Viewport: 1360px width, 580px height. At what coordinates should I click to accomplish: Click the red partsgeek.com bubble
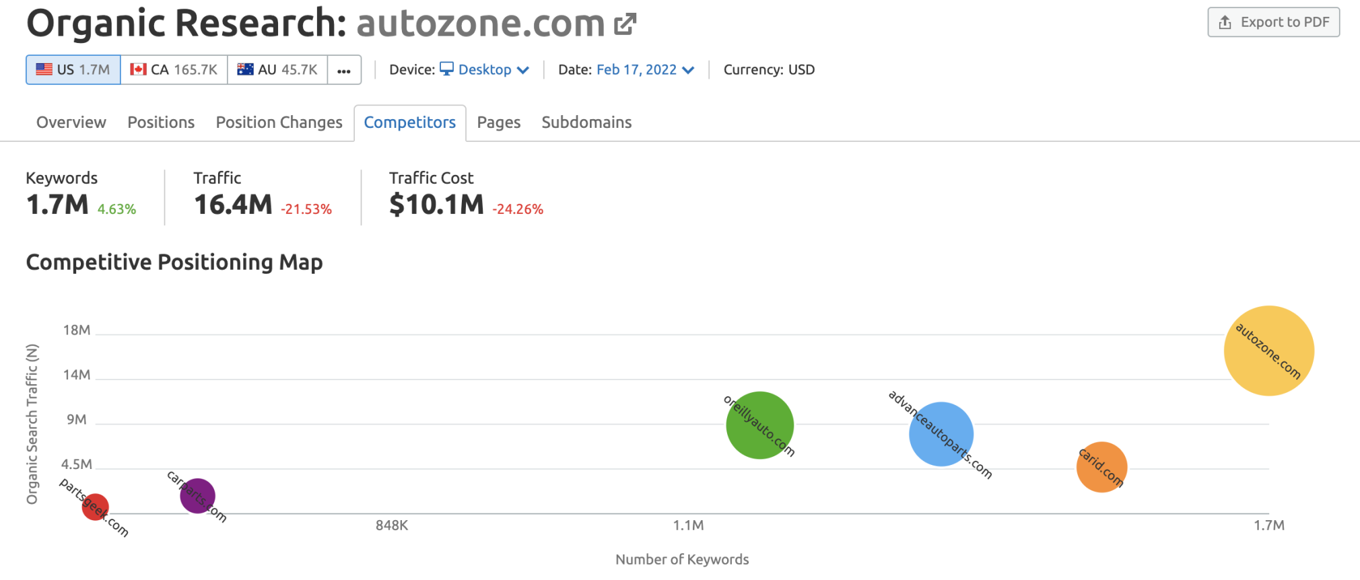(95, 507)
